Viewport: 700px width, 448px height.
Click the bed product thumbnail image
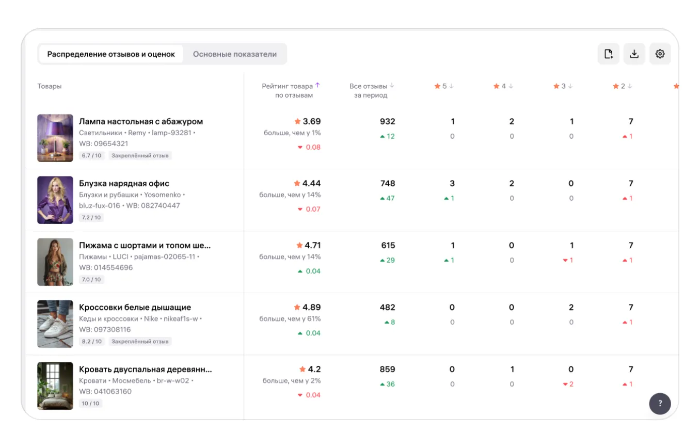coord(55,386)
